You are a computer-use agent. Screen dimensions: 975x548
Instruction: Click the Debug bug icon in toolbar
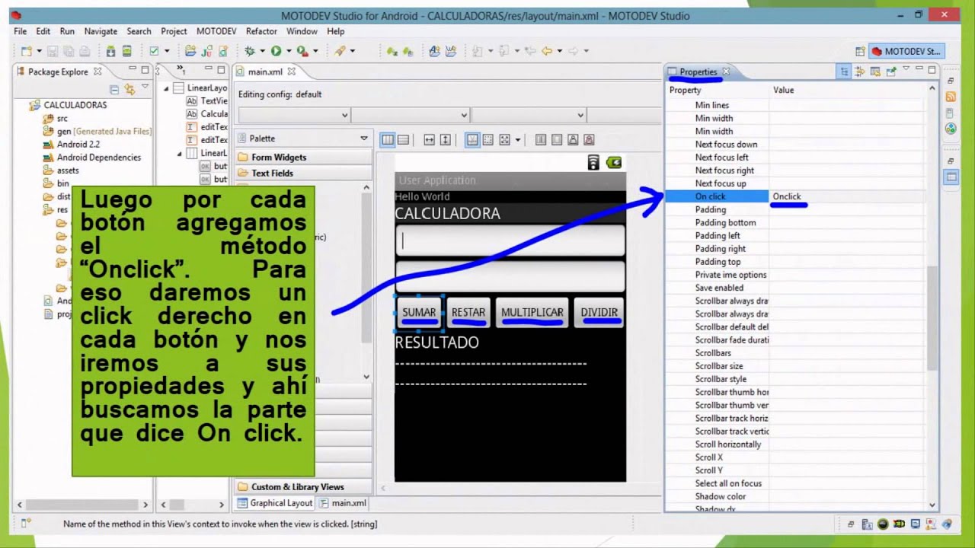coord(250,51)
